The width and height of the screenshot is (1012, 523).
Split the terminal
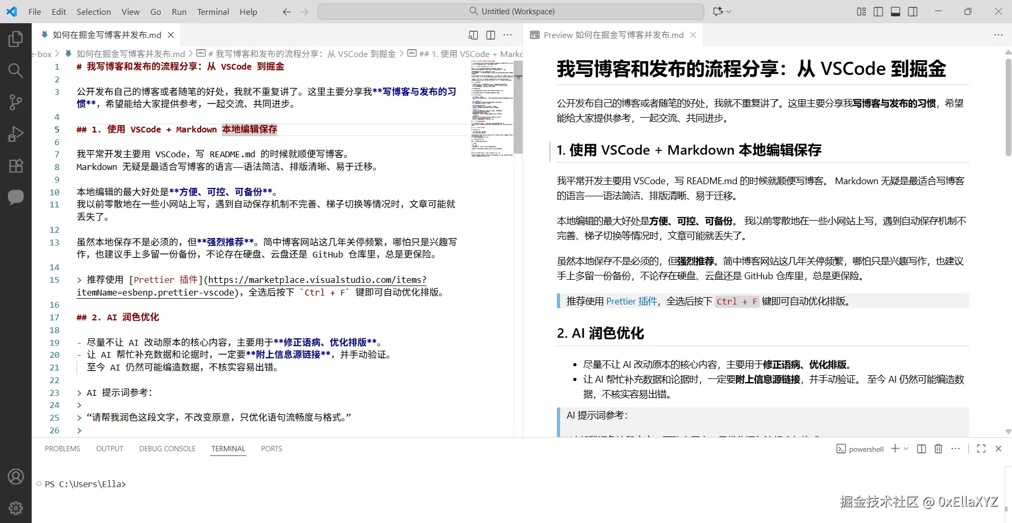click(x=922, y=449)
